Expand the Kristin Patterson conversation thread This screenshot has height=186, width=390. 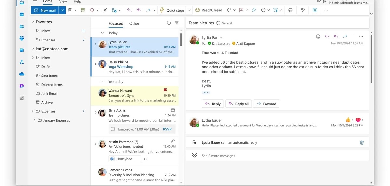(95, 144)
